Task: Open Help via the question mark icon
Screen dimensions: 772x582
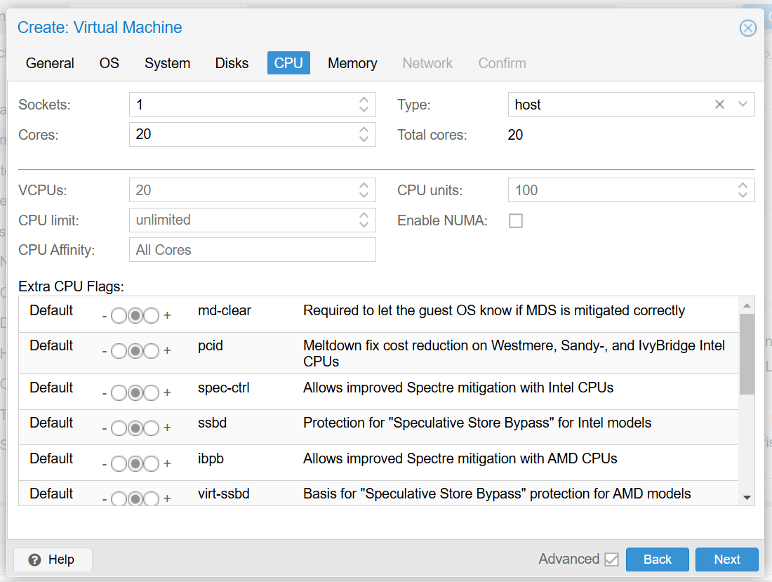Action: tap(34, 560)
